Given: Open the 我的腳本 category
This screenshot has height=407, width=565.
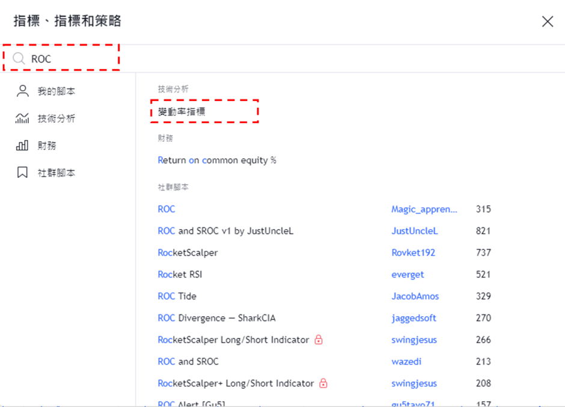Looking at the screenshot, I should (56, 91).
